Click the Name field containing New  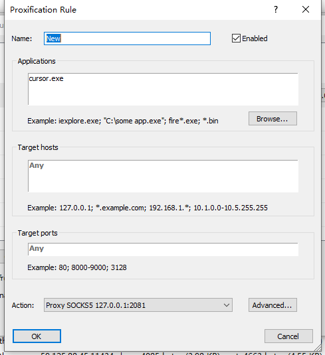(x=127, y=38)
